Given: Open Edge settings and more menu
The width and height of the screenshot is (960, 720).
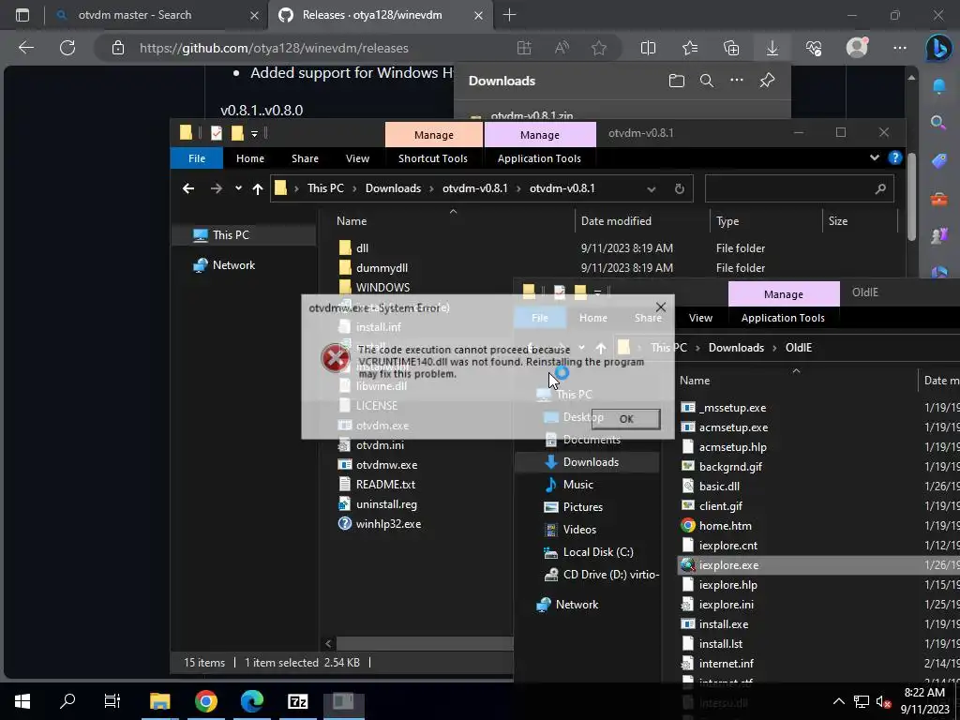Looking at the screenshot, I should (x=899, y=48).
